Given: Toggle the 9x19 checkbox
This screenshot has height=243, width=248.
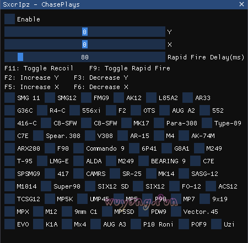Looking at the screenshot, I should 204,199.
